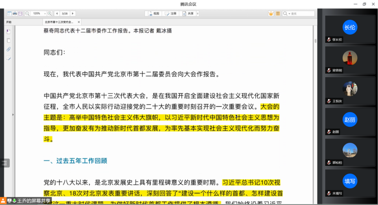This screenshot has width=378, height=205.
Task: Go to the next page arrow
Action: [x=73, y=14]
